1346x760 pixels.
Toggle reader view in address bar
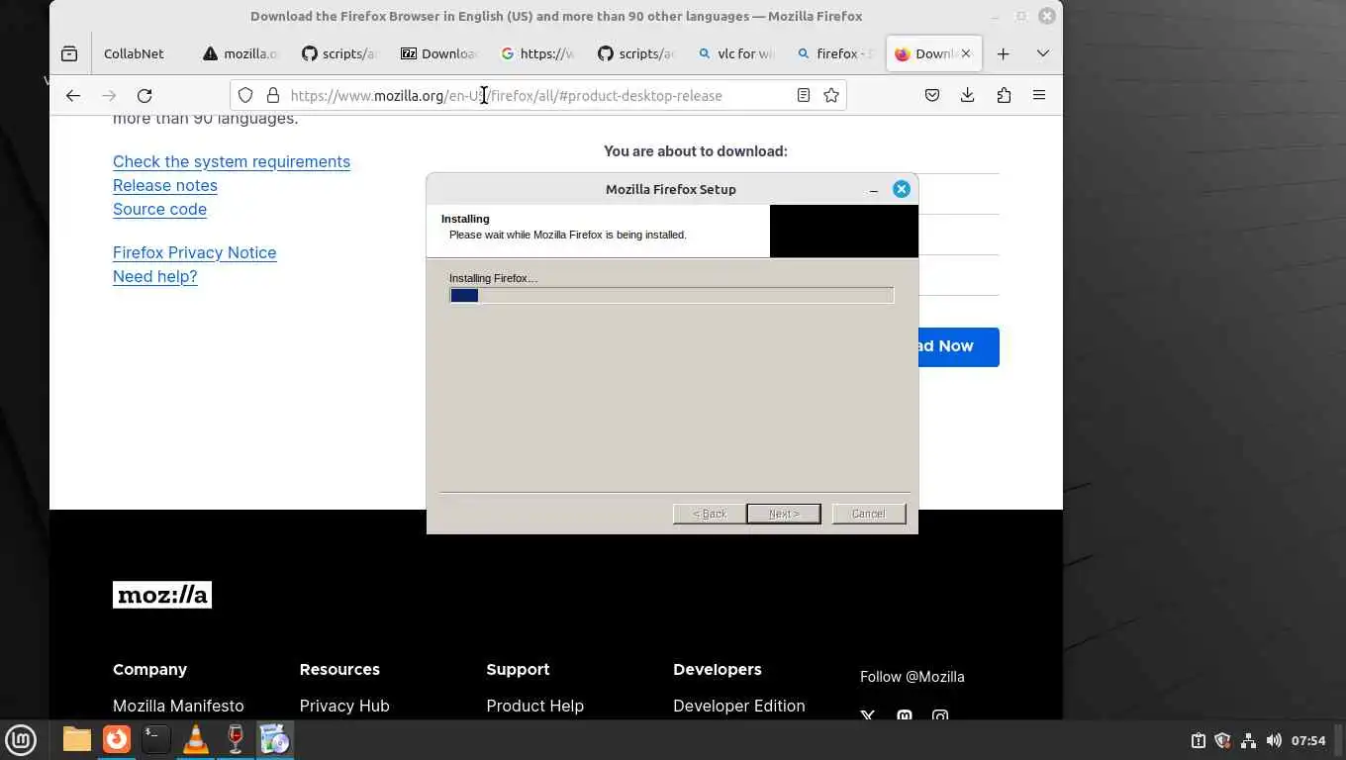tap(804, 95)
